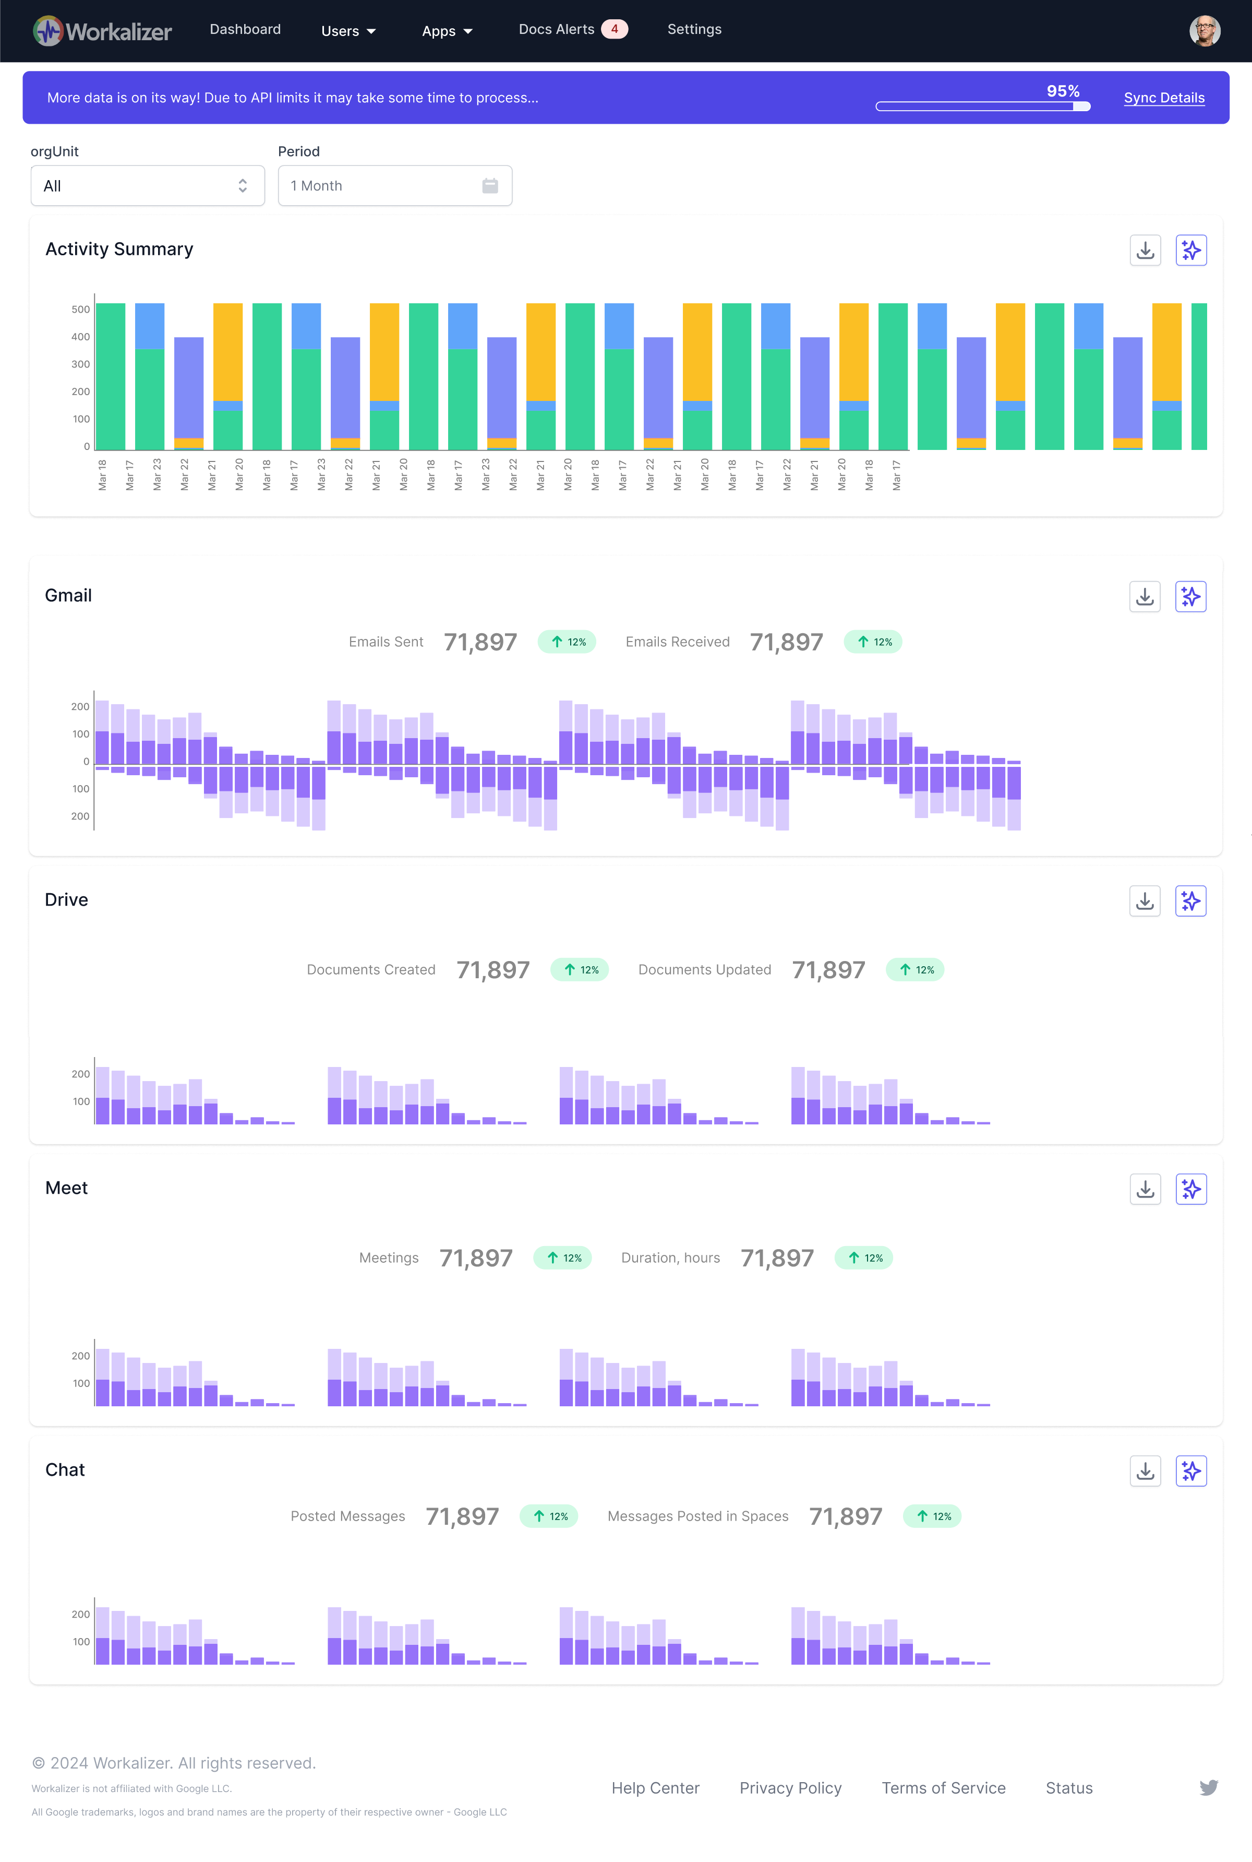Click the Twitter icon in the footer
Screen dimensions: 1252x1862
click(x=1208, y=1788)
